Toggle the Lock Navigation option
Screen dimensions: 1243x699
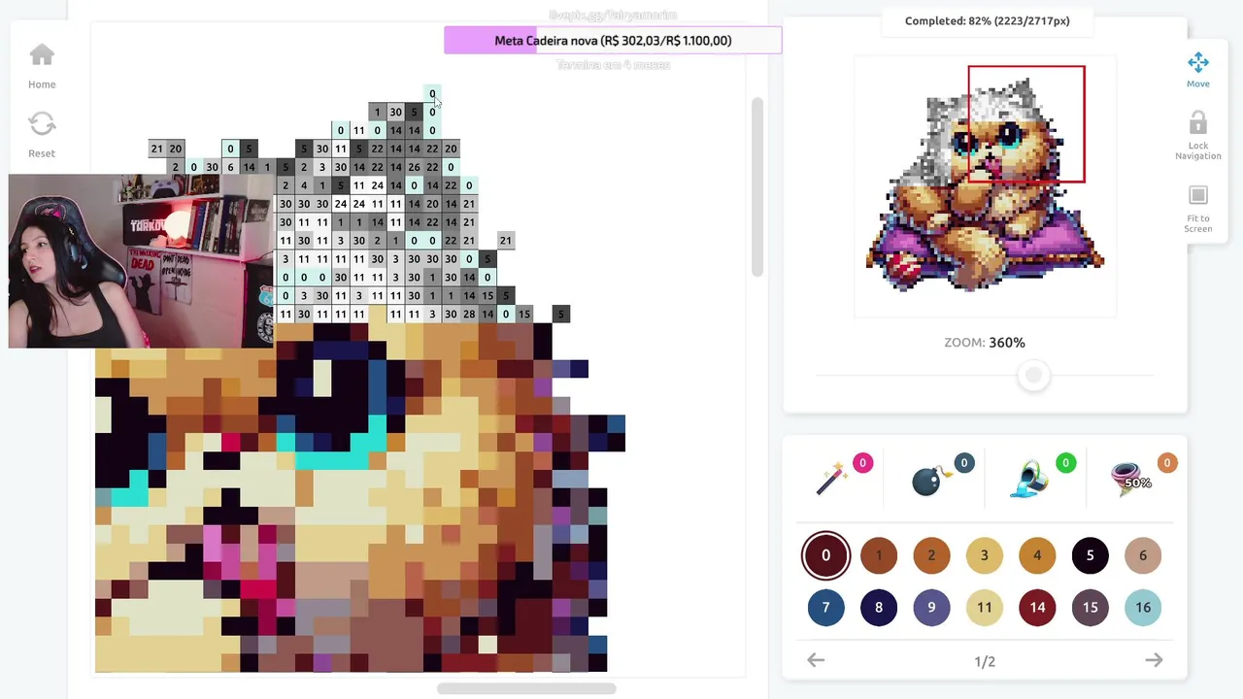pos(1197,135)
